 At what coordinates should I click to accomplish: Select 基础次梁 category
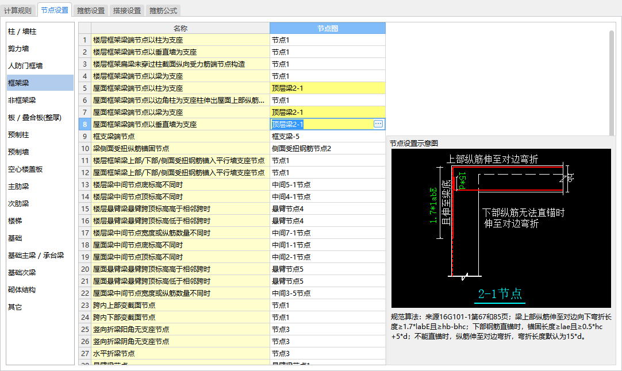point(40,273)
